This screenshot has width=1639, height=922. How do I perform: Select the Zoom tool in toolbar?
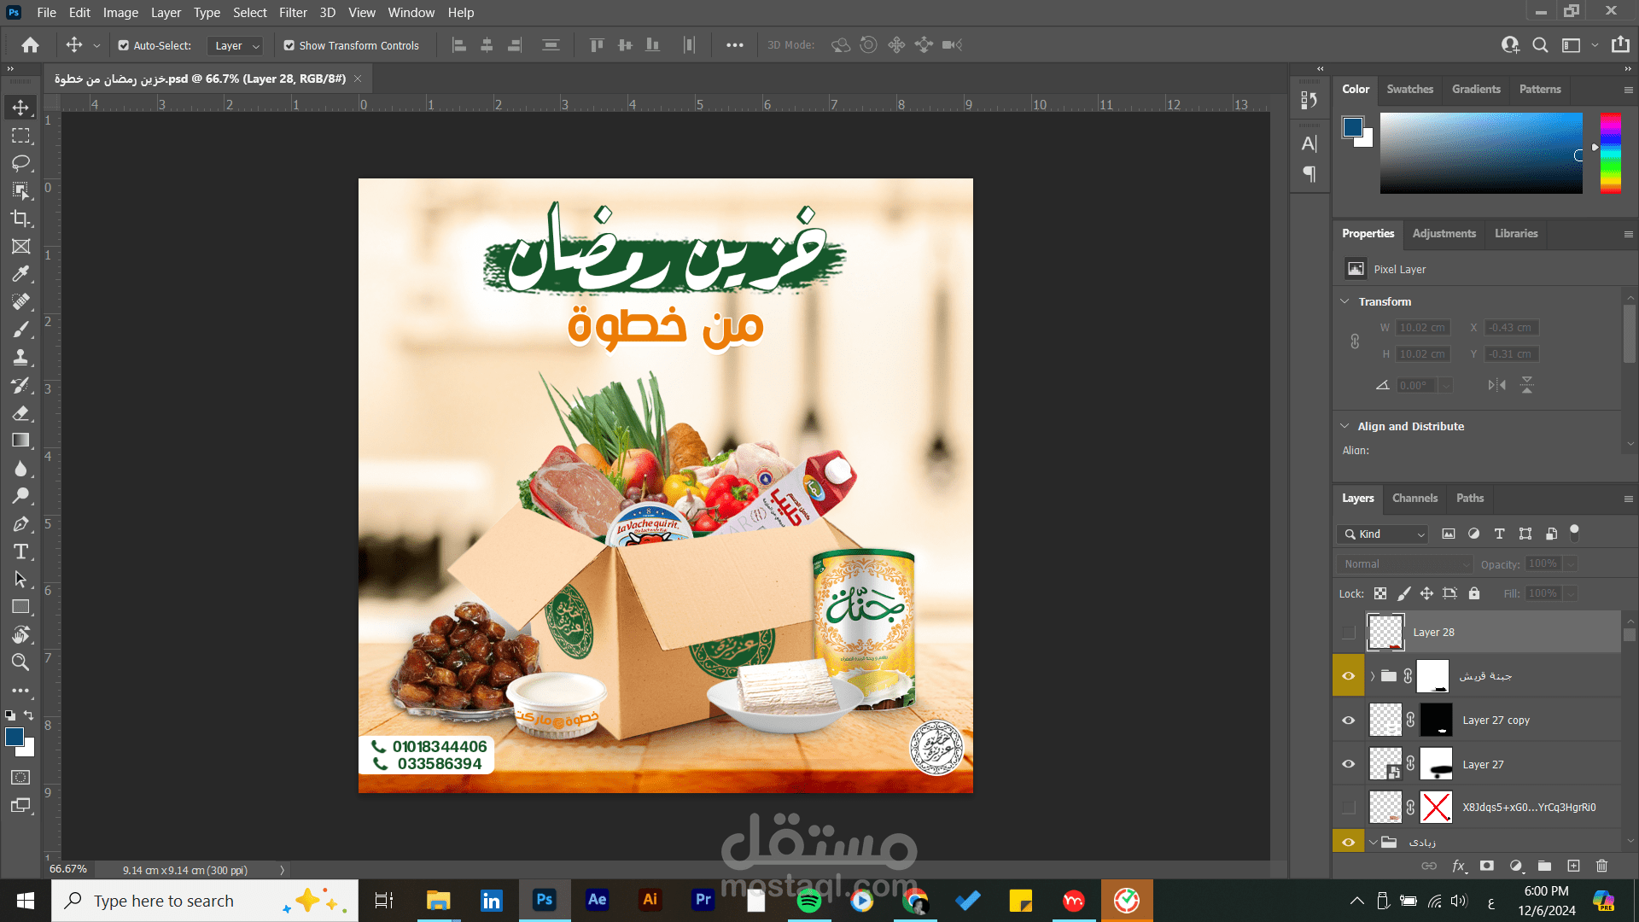20,662
